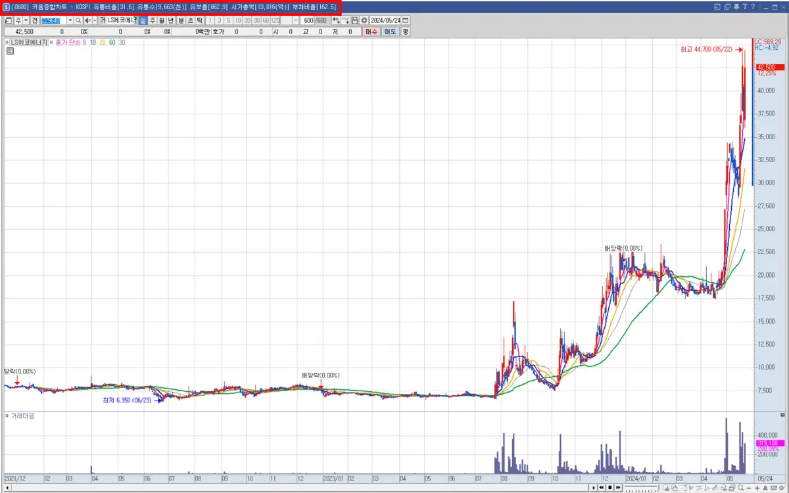Click the 거래대금 volume panel label

(x=22, y=416)
